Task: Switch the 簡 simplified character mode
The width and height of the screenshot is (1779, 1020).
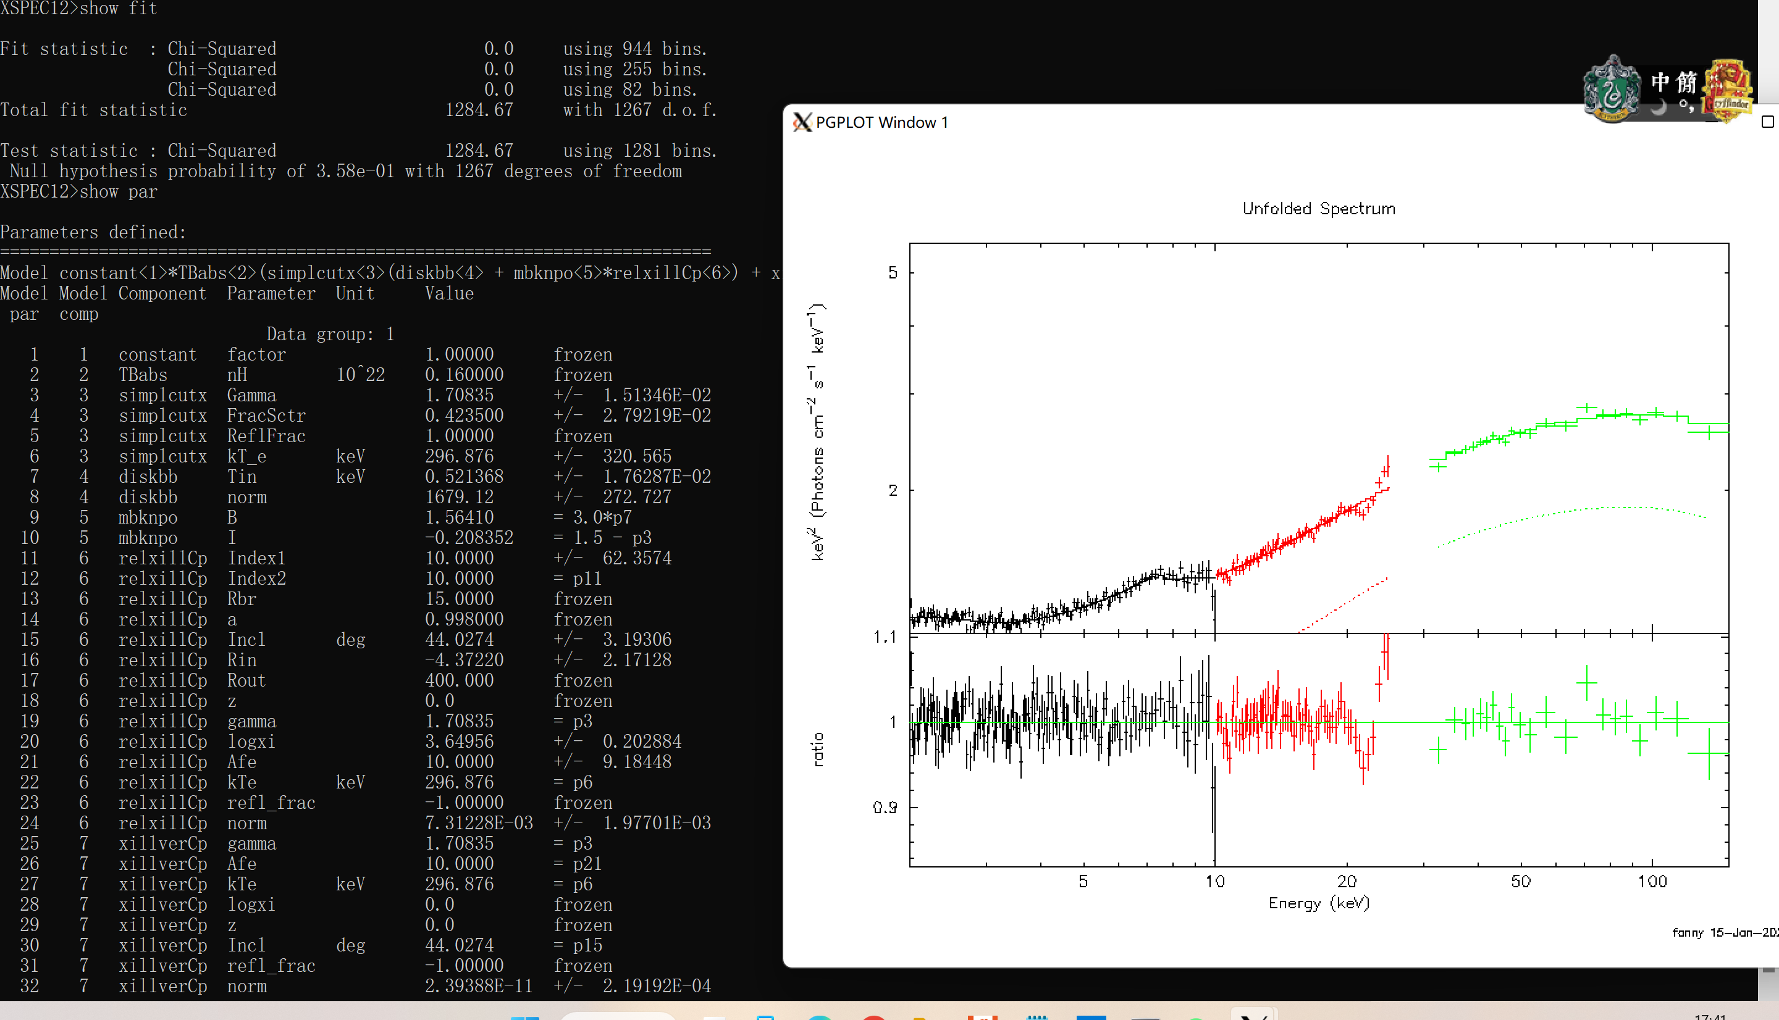Action: [x=1686, y=82]
